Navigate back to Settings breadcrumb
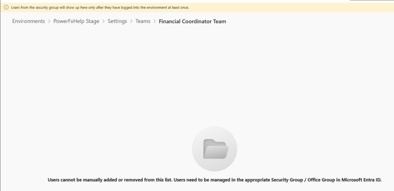Viewport: 394px width, 191px height. tap(117, 22)
